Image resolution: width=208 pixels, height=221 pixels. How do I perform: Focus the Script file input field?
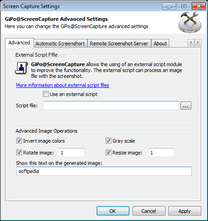(x=111, y=106)
